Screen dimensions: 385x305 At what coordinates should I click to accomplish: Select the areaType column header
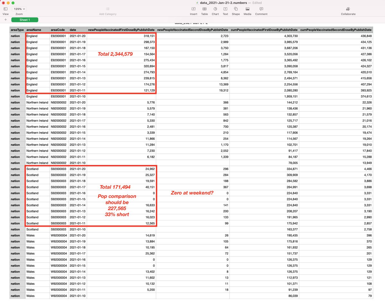[17, 30]
